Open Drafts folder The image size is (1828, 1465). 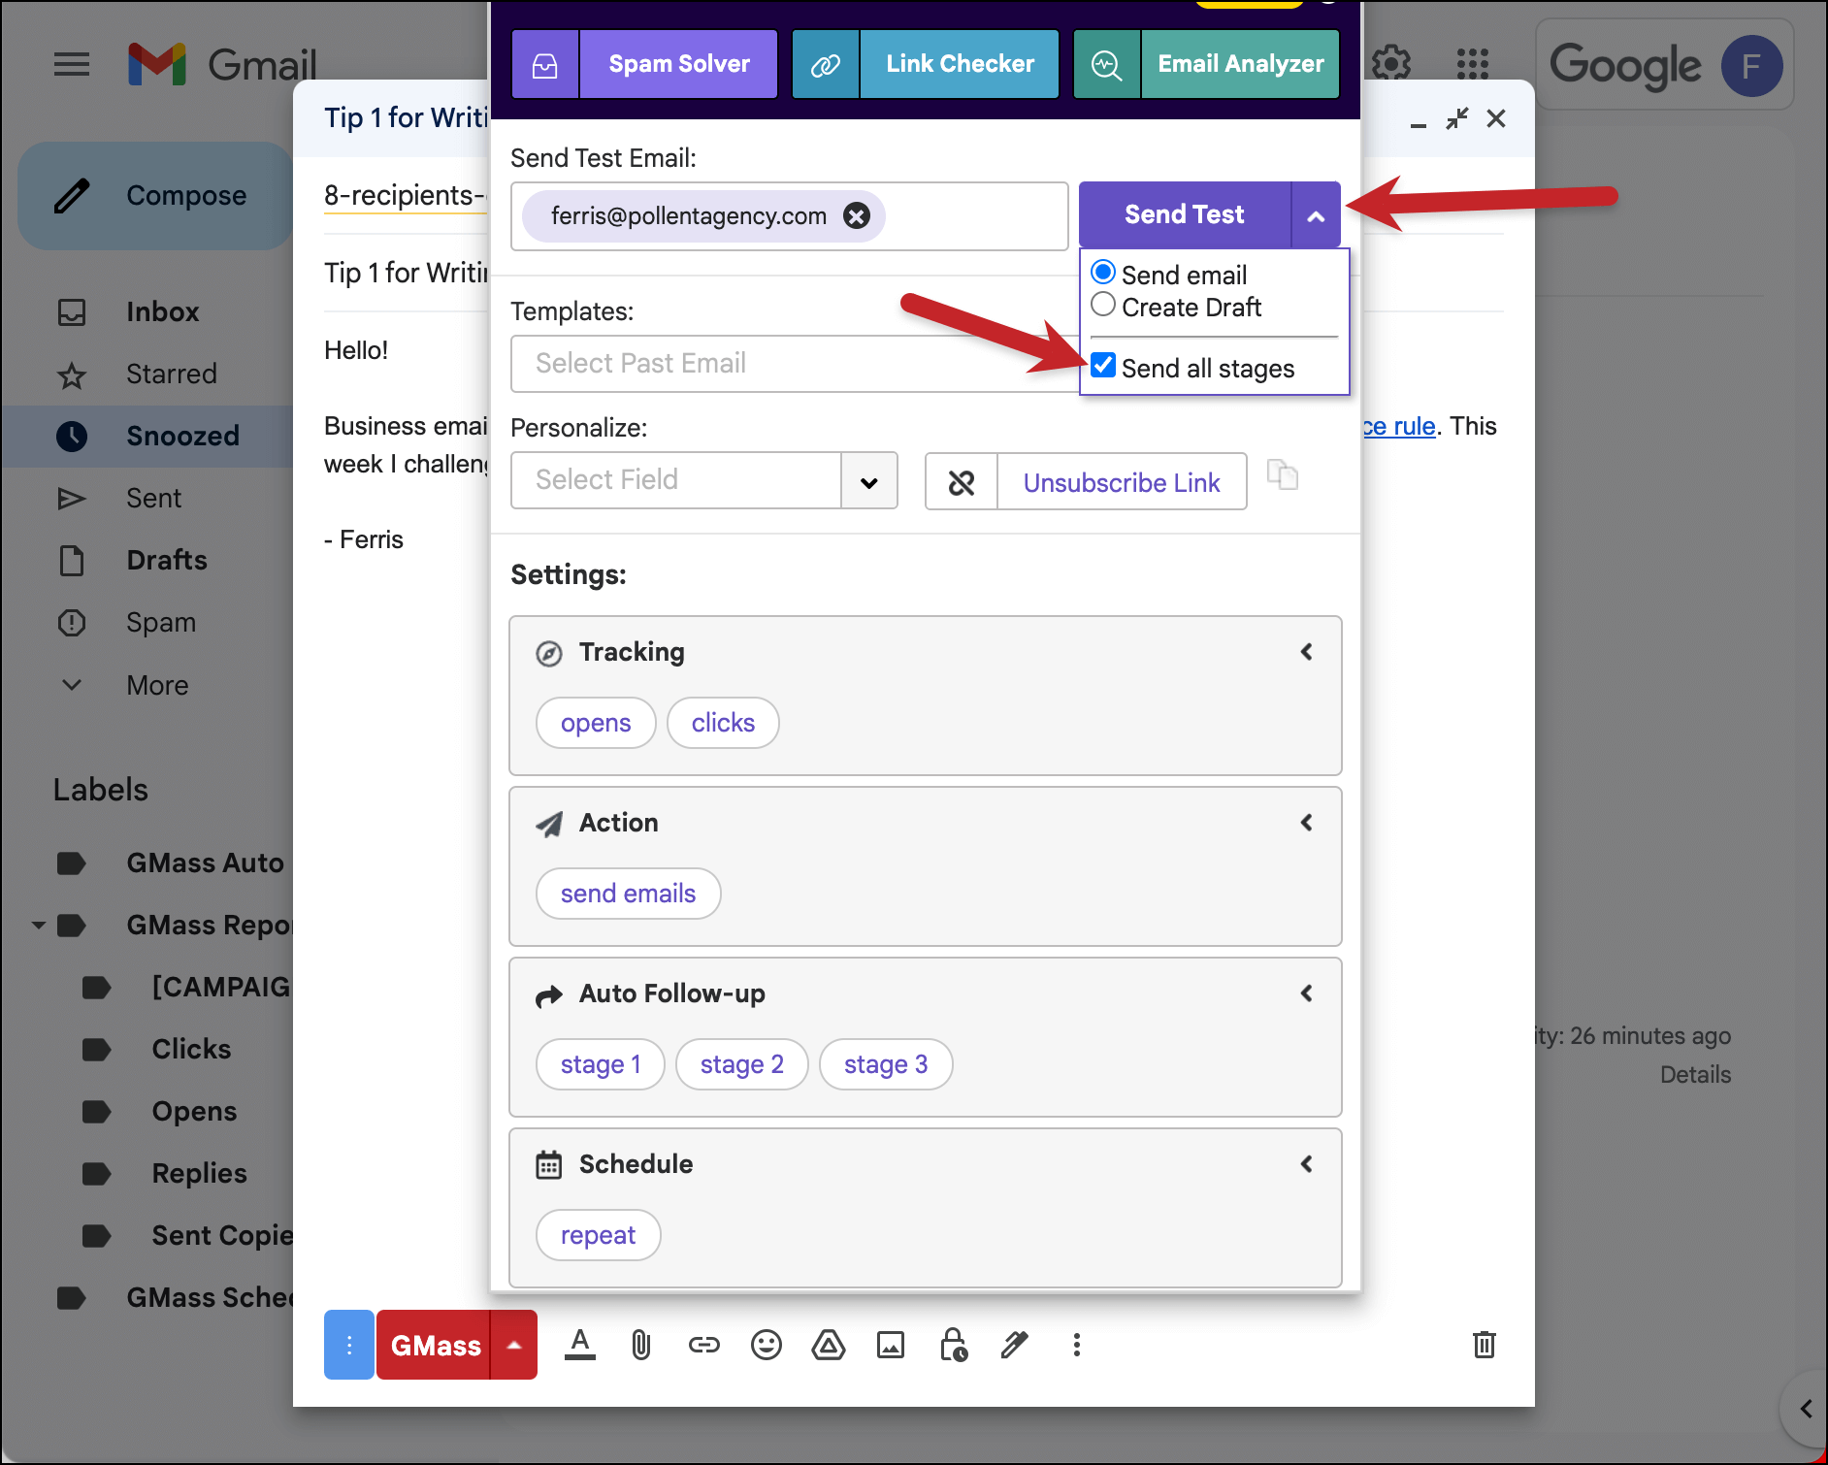click(x=166, y=561)
